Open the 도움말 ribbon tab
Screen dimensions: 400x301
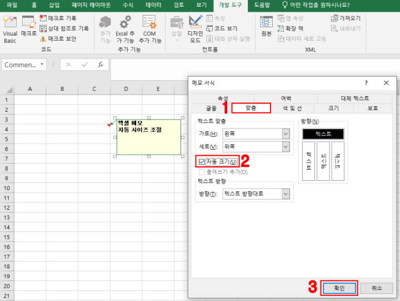coord(262,5)
